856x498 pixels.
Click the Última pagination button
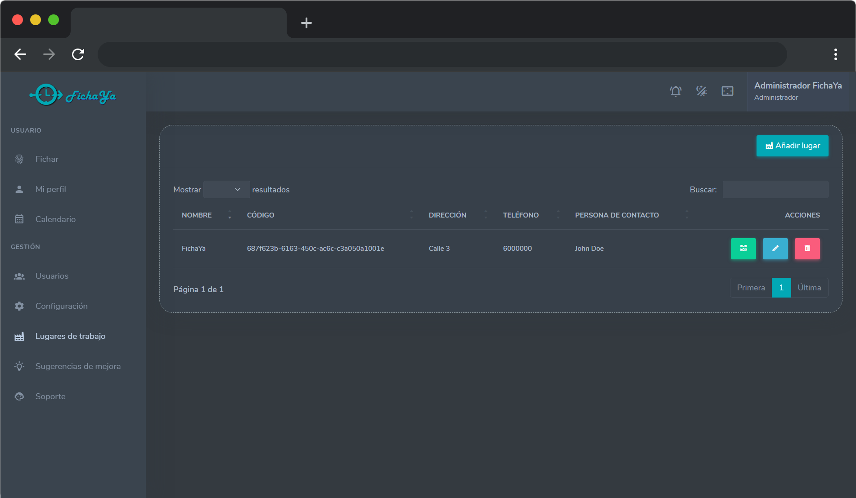pyautogui.click(x=809, y=288)
